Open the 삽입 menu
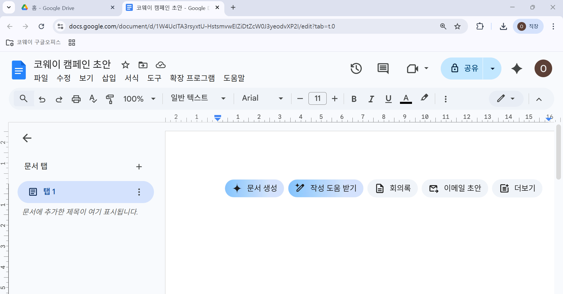The image size is (563, 294). pyautogui.click(x=109, y=78)
